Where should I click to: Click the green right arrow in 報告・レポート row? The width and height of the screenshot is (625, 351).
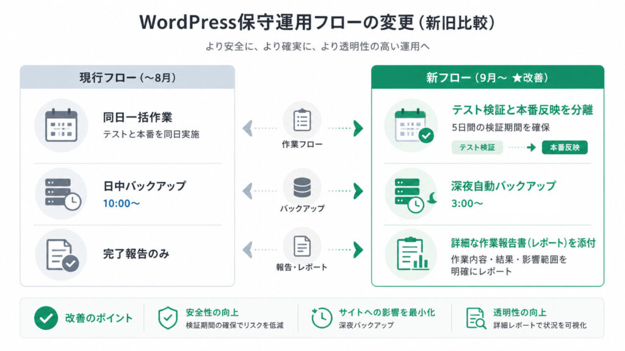click(x=358, y=250)
